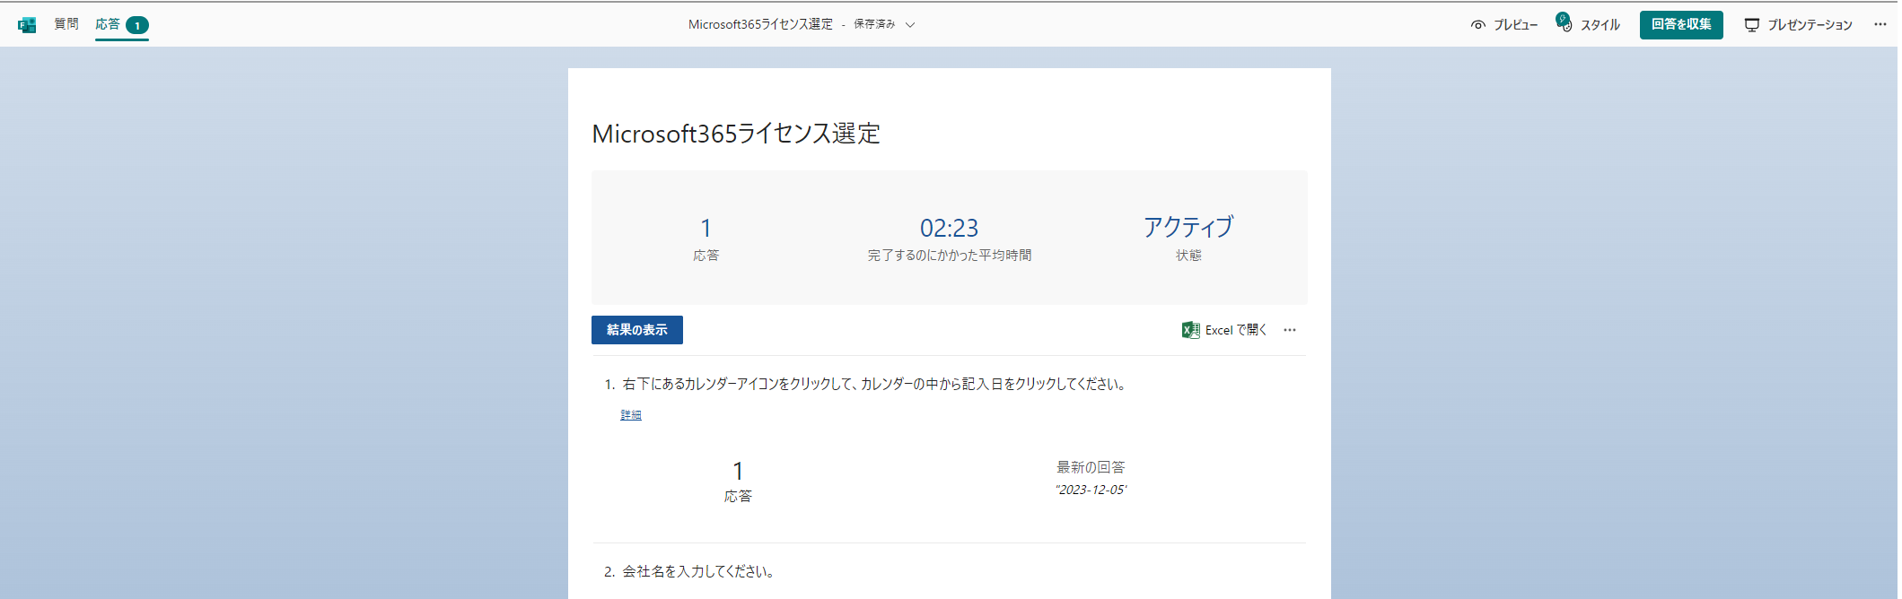1902x599 pixels.
Task: Click the Excel icon to open results
Action: tap(1190, 330)
